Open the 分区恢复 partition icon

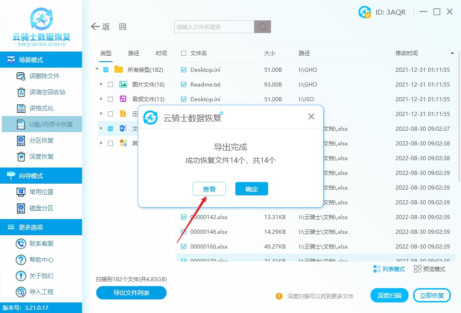tap(21, 141)
